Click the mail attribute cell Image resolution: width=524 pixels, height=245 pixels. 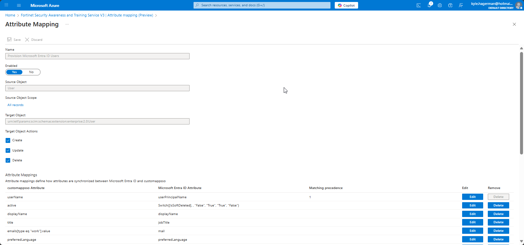161,231
